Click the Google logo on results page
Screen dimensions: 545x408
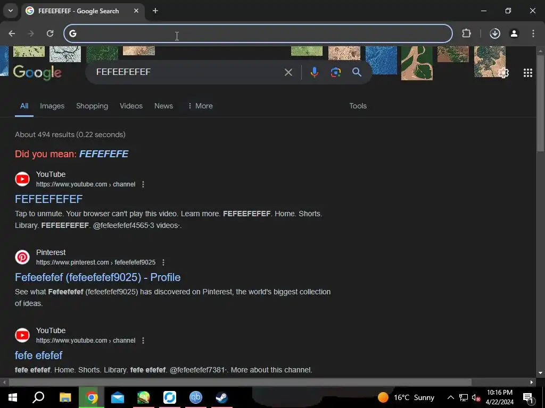point(37,72)
